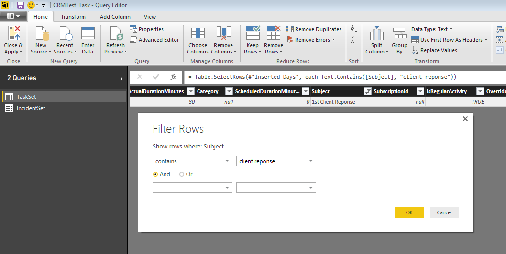Select the TaskSet query
Viewport: 506px width, 254px height.
pyautogui.click(x=64, y=96)
